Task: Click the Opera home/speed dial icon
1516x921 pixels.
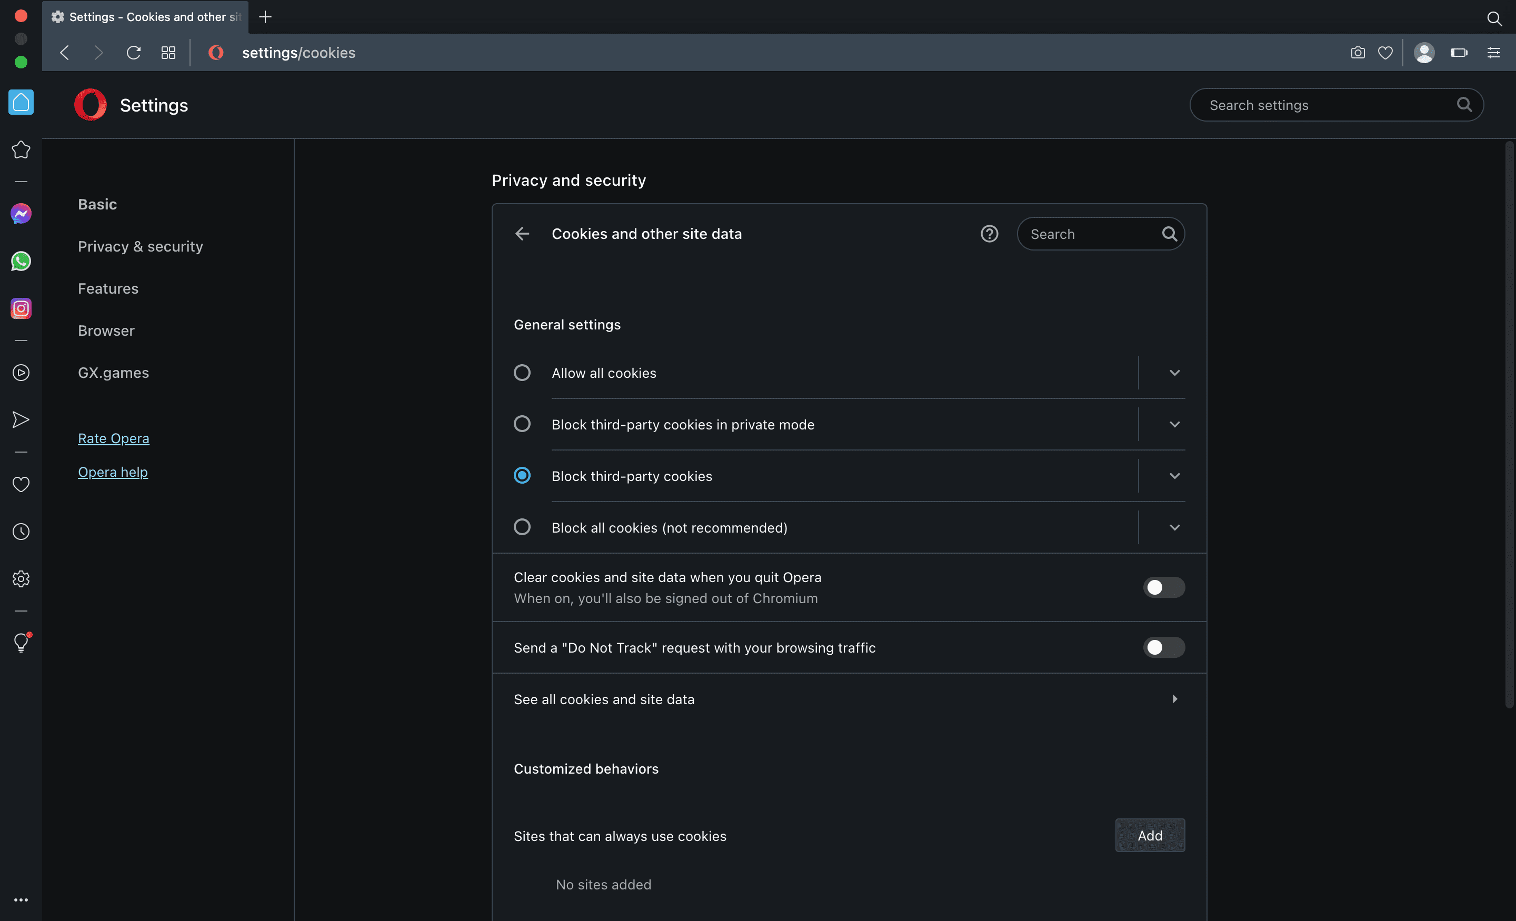Action: coord(21,104)
